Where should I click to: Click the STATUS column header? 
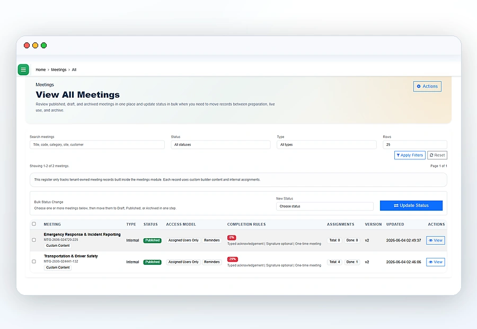pos(151,224)
